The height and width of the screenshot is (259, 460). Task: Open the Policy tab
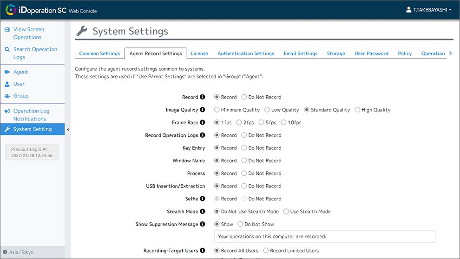(x=405, y=53)
